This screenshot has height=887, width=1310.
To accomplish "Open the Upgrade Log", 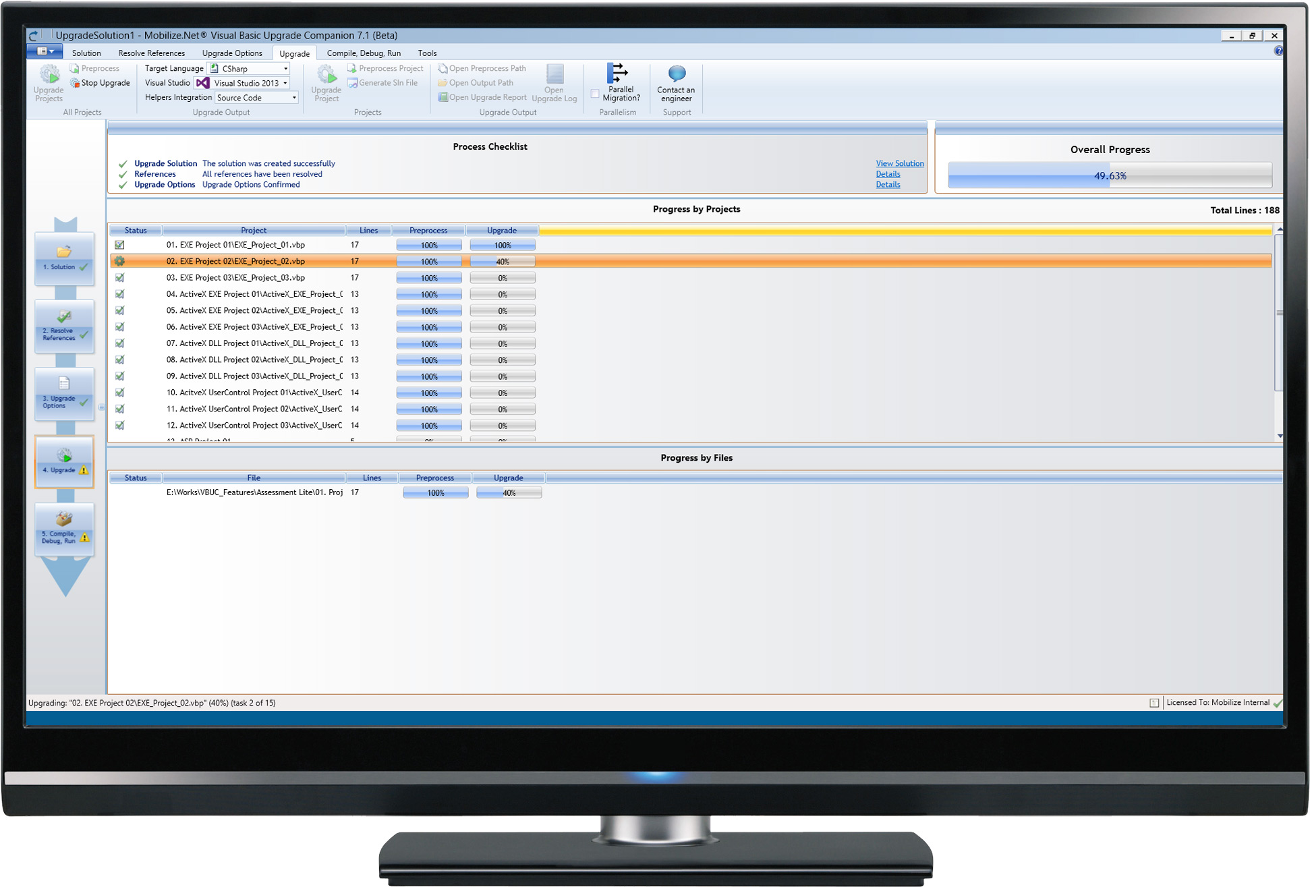I will 554,82.
